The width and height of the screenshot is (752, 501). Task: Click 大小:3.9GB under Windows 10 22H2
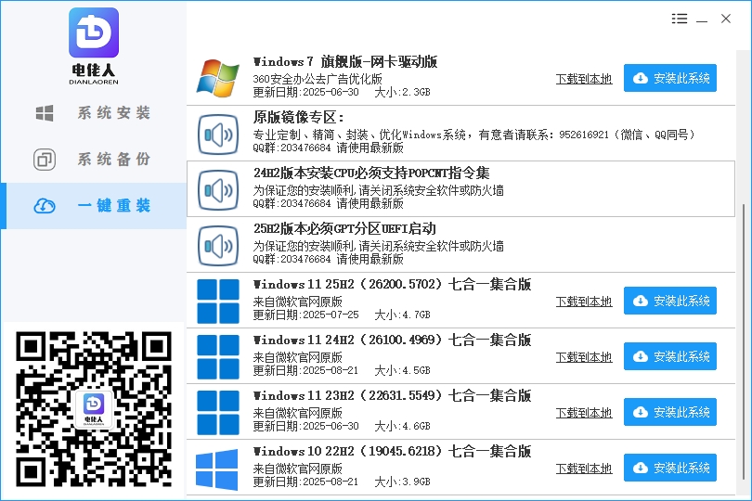[402, 482]
